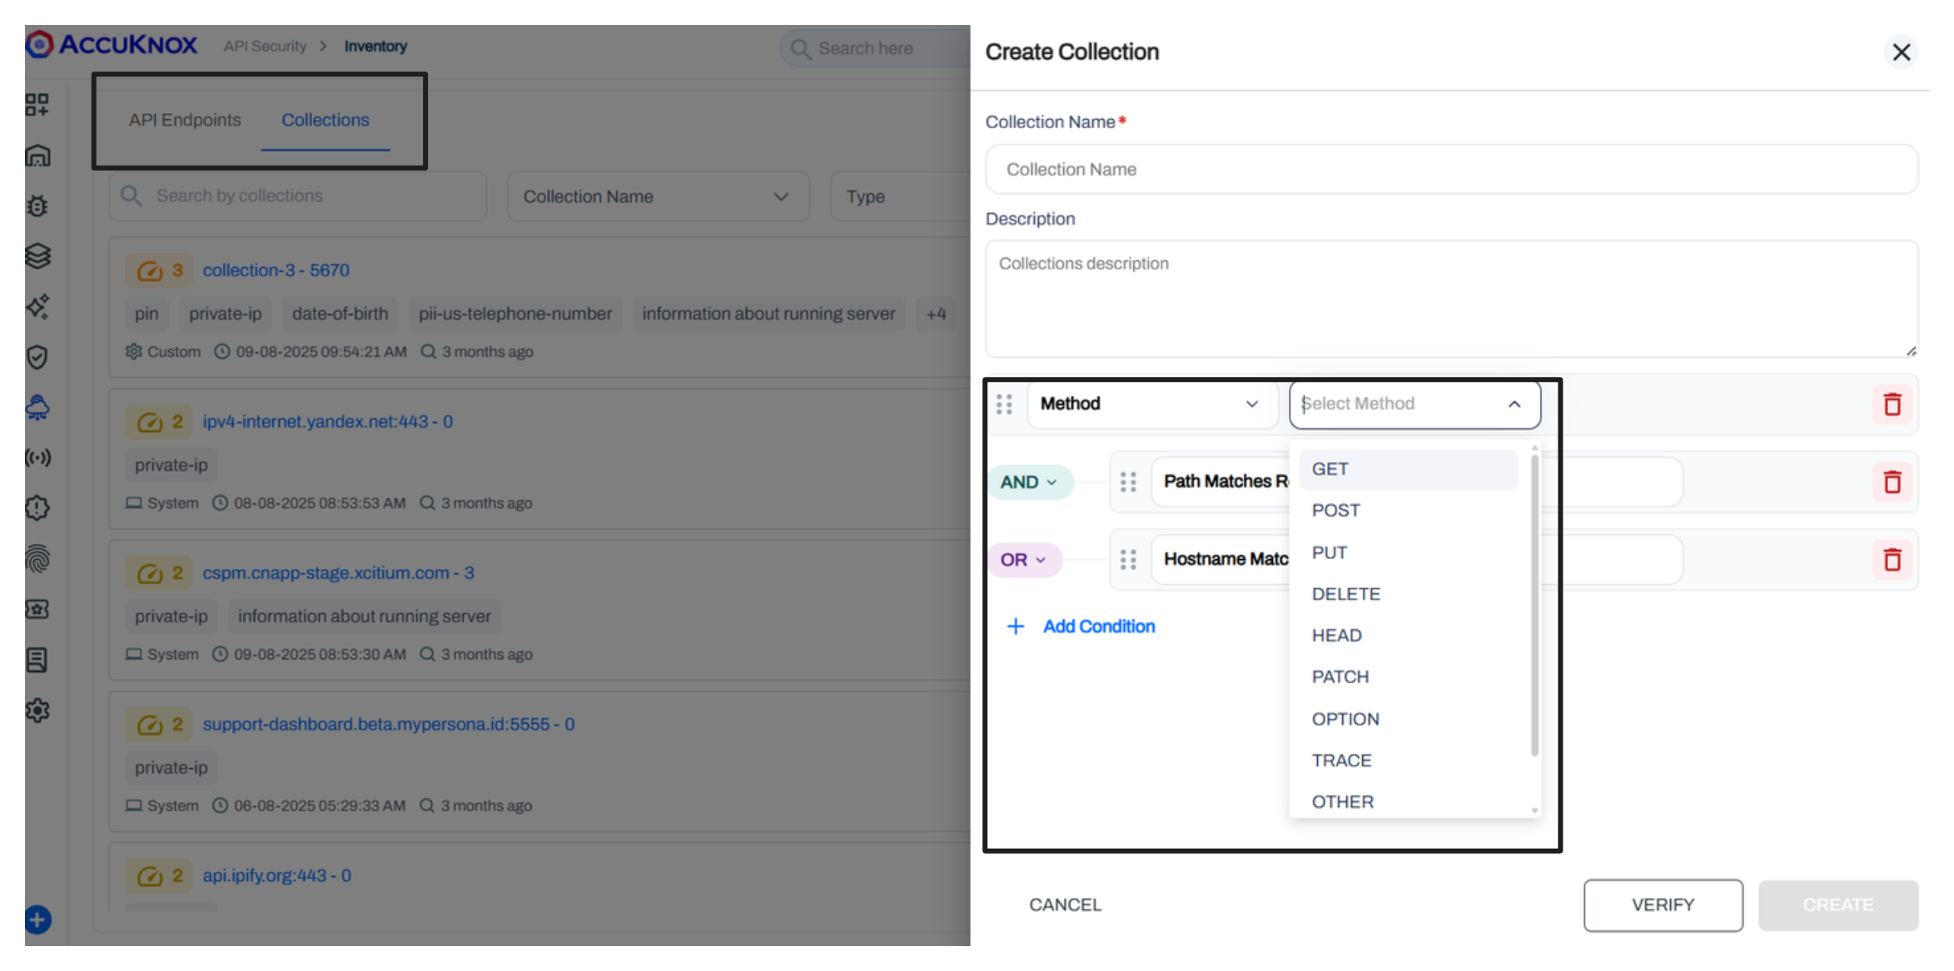
Task: Click the blue plus button at sidebar bottom
Action: pyautogui.click(x=38, y=919)
